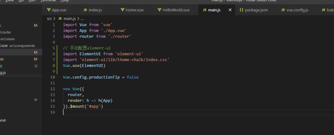Click the src breadcrumb segment
The height and width of the screenshot is (135, 334).
pyautogui.click(x=49, y=18)
